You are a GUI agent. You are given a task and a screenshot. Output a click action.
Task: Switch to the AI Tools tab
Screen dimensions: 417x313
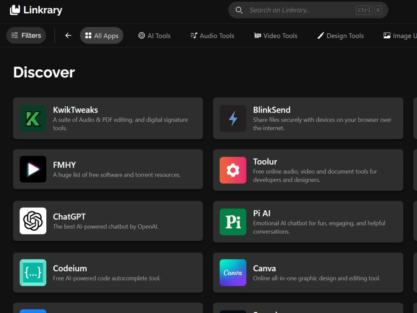click(155, 35)
